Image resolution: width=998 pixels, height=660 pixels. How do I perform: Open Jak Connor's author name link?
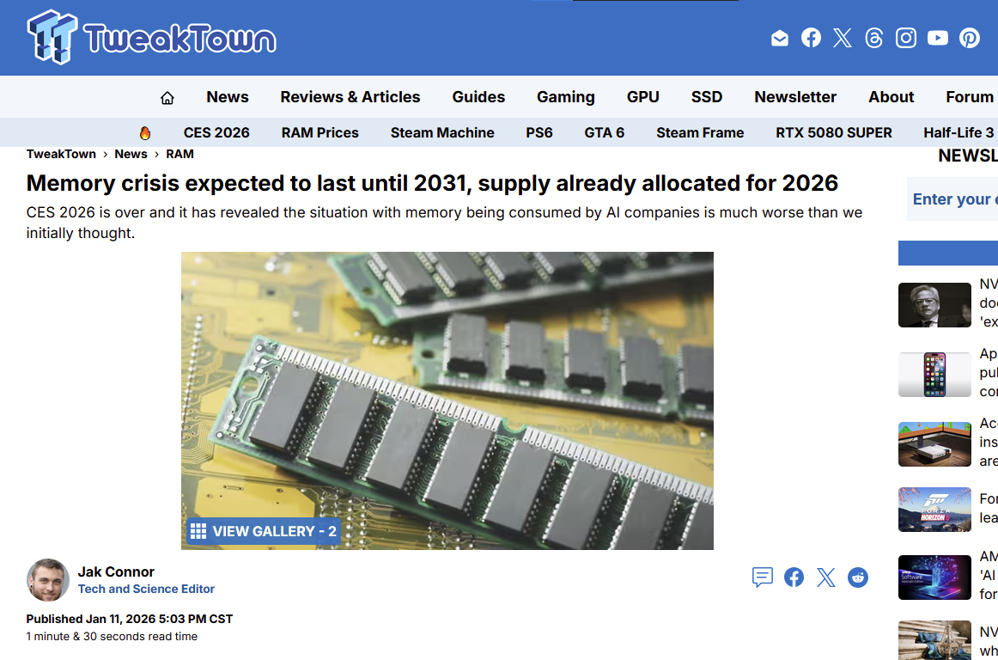pyautogui.click(x=116, y=571)
